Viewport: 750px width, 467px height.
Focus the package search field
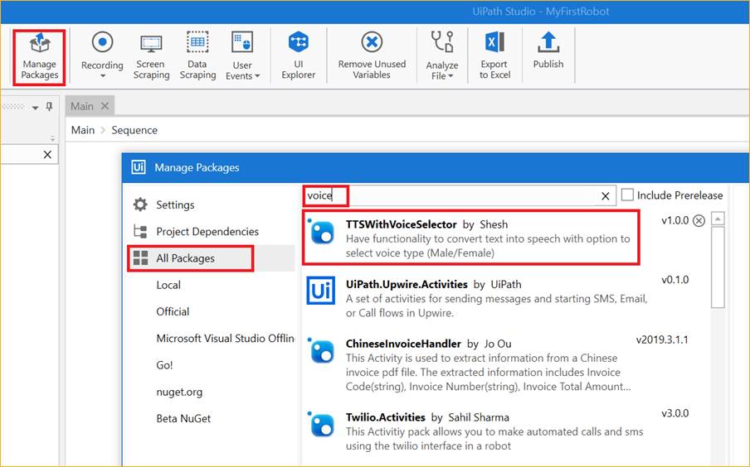coord(459,195)
